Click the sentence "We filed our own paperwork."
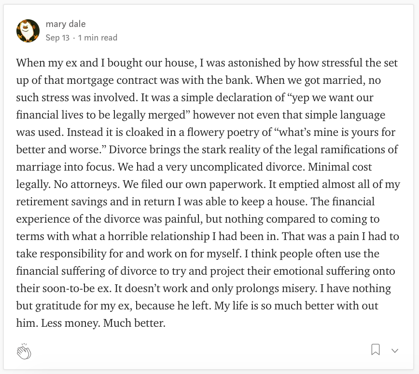The width and height of the screenshot is (419, 374). (194, 184)
